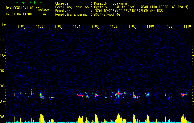This screenshot has width=194, height=123.
Task: Click the date stamp 02.01.04 11:00
Action: click(x=19, y=14)
